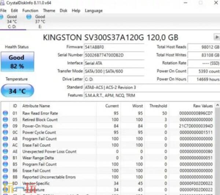Click the Firmware field 541ABBF0
Screen dimensions: 220x195
pyautogui.click(x=114, y=47)
